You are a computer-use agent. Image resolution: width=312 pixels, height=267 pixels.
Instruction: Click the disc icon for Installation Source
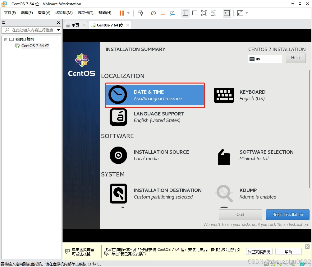tap(118, 155)
